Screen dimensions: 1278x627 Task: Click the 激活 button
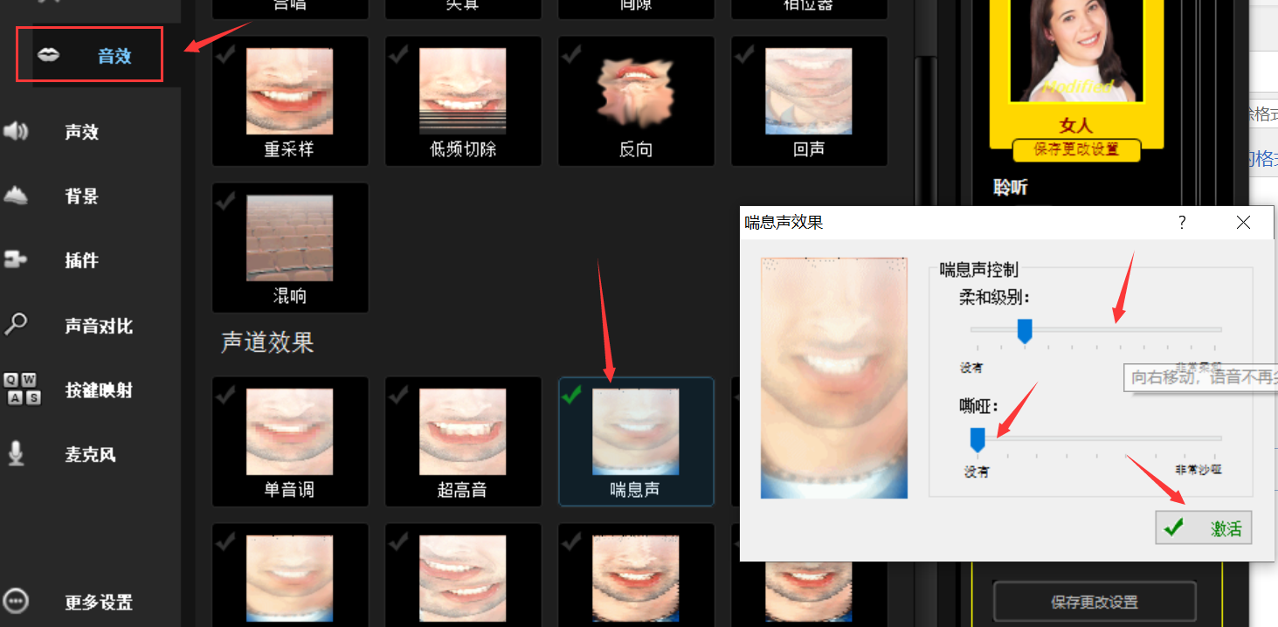1203,527
